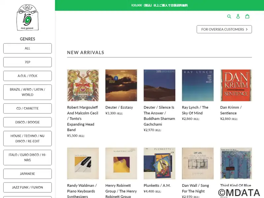The height and width of the screenshot is (198, 264).
Task: Open Plunketts A.M. album cover
Action: [159, 163]
